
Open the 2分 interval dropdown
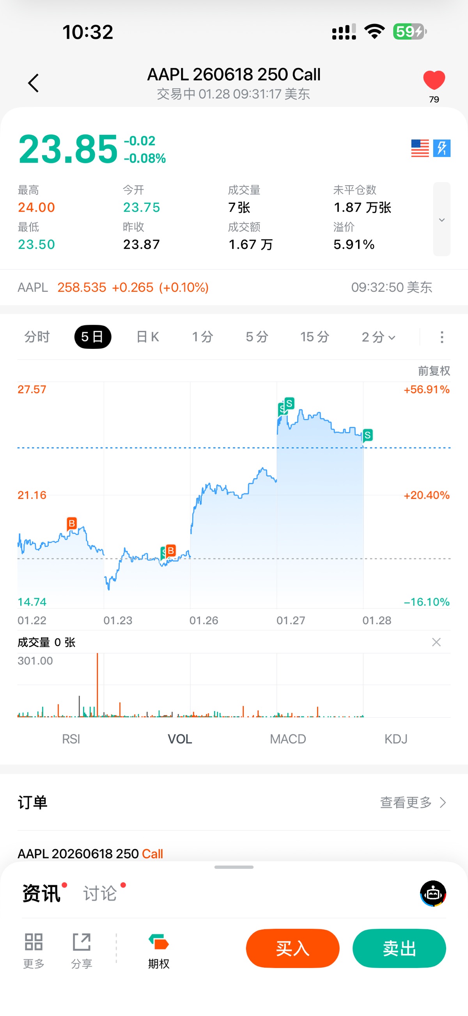tap(378, 337)
